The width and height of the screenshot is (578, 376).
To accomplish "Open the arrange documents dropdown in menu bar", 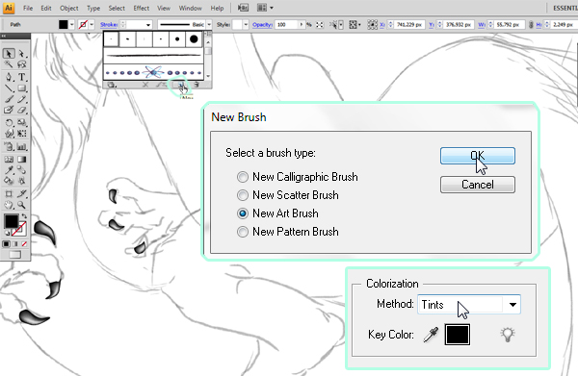I will [266, 8].
